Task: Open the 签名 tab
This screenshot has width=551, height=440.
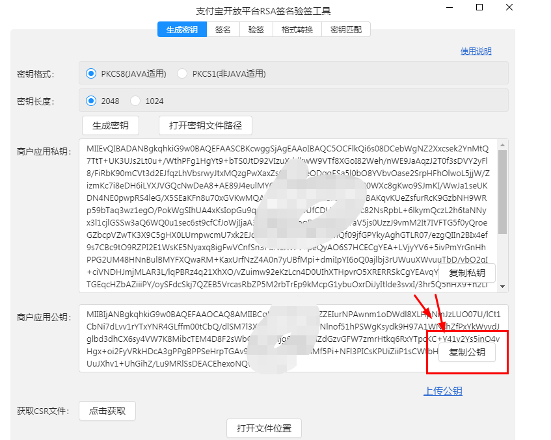Action: tap(222, 29)
